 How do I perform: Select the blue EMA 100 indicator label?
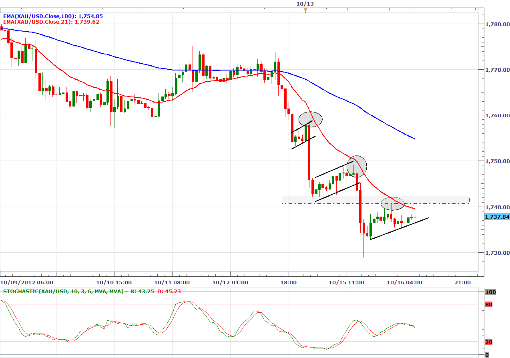point(52,16)
